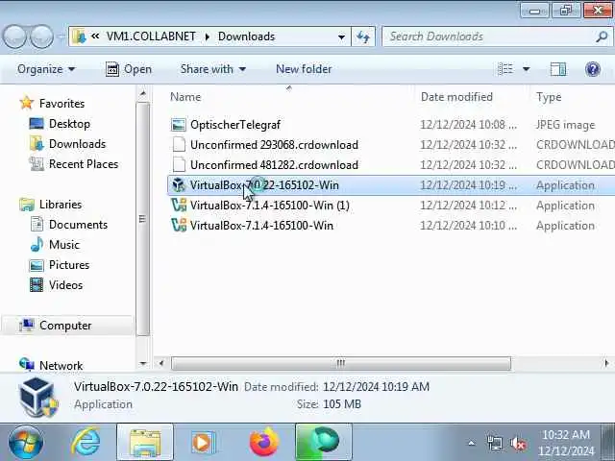Click the Show desktop button beside the clock
Screen dimensions: 615x461
point(608,442)
